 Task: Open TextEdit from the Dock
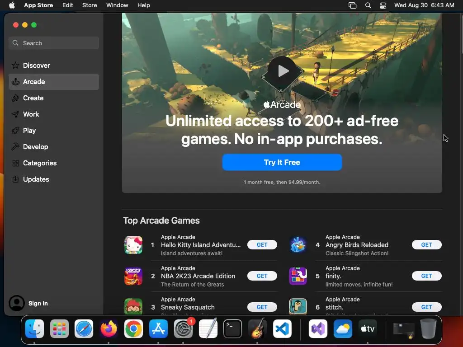(x=208, y=329)
